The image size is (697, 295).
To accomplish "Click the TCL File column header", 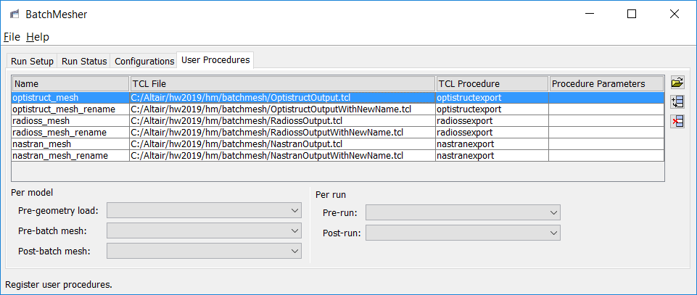I will click(x=282, y=83).
